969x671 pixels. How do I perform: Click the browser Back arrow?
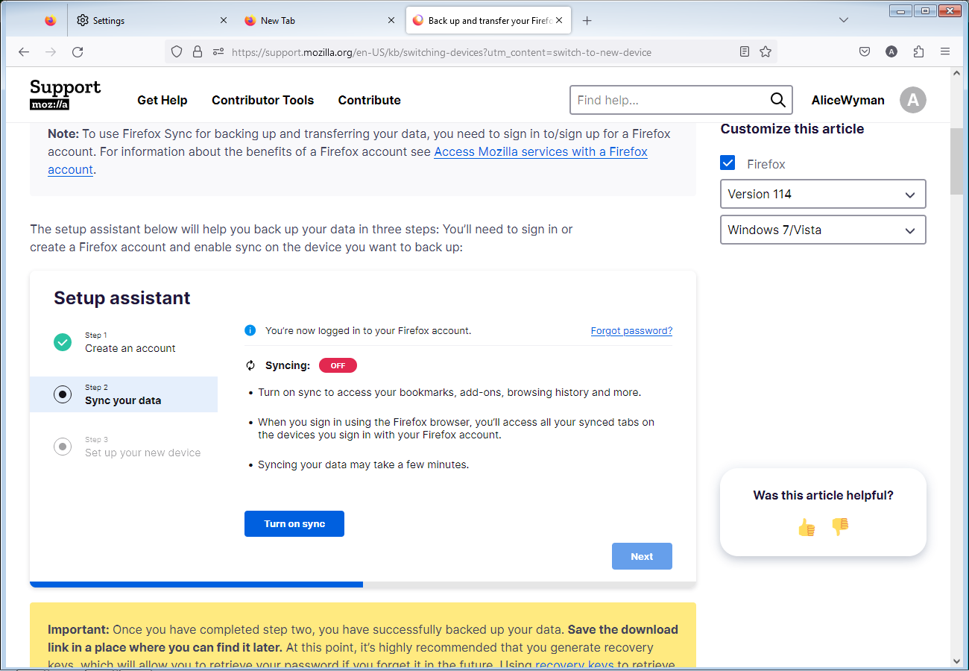[x=24, y=52]
